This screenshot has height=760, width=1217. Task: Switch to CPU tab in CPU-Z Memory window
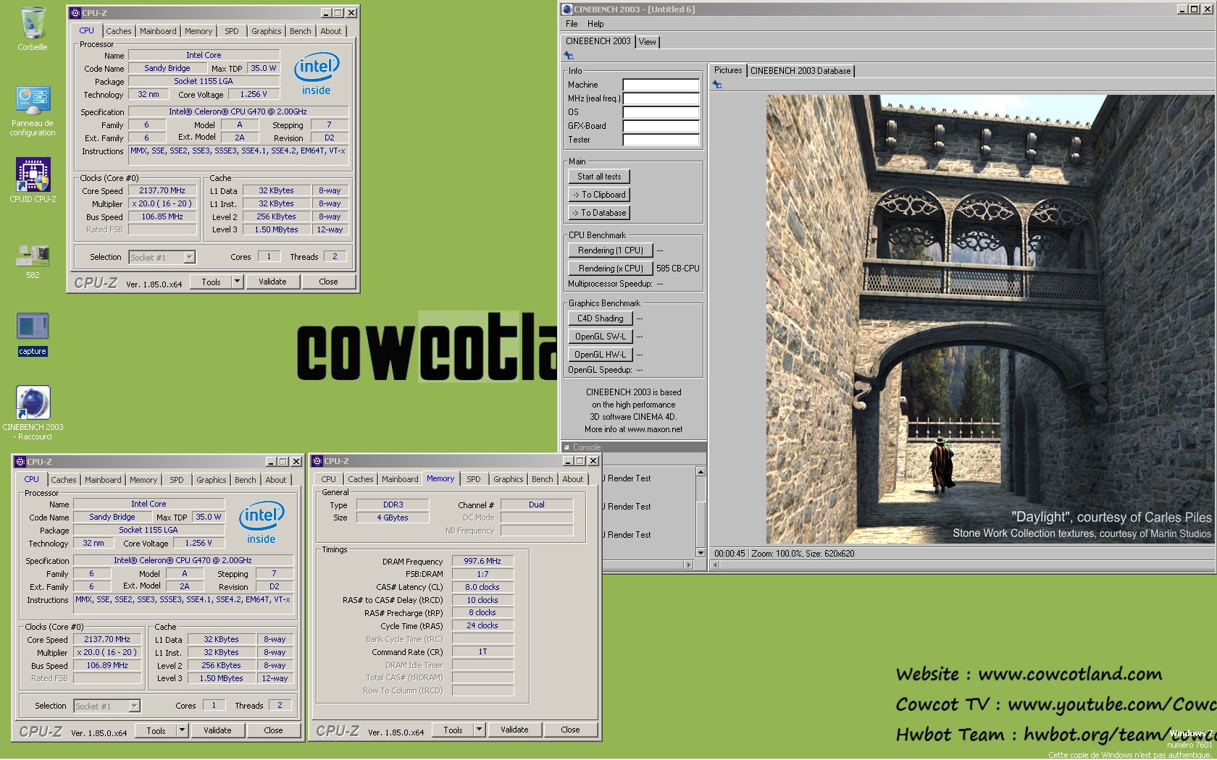329,479
